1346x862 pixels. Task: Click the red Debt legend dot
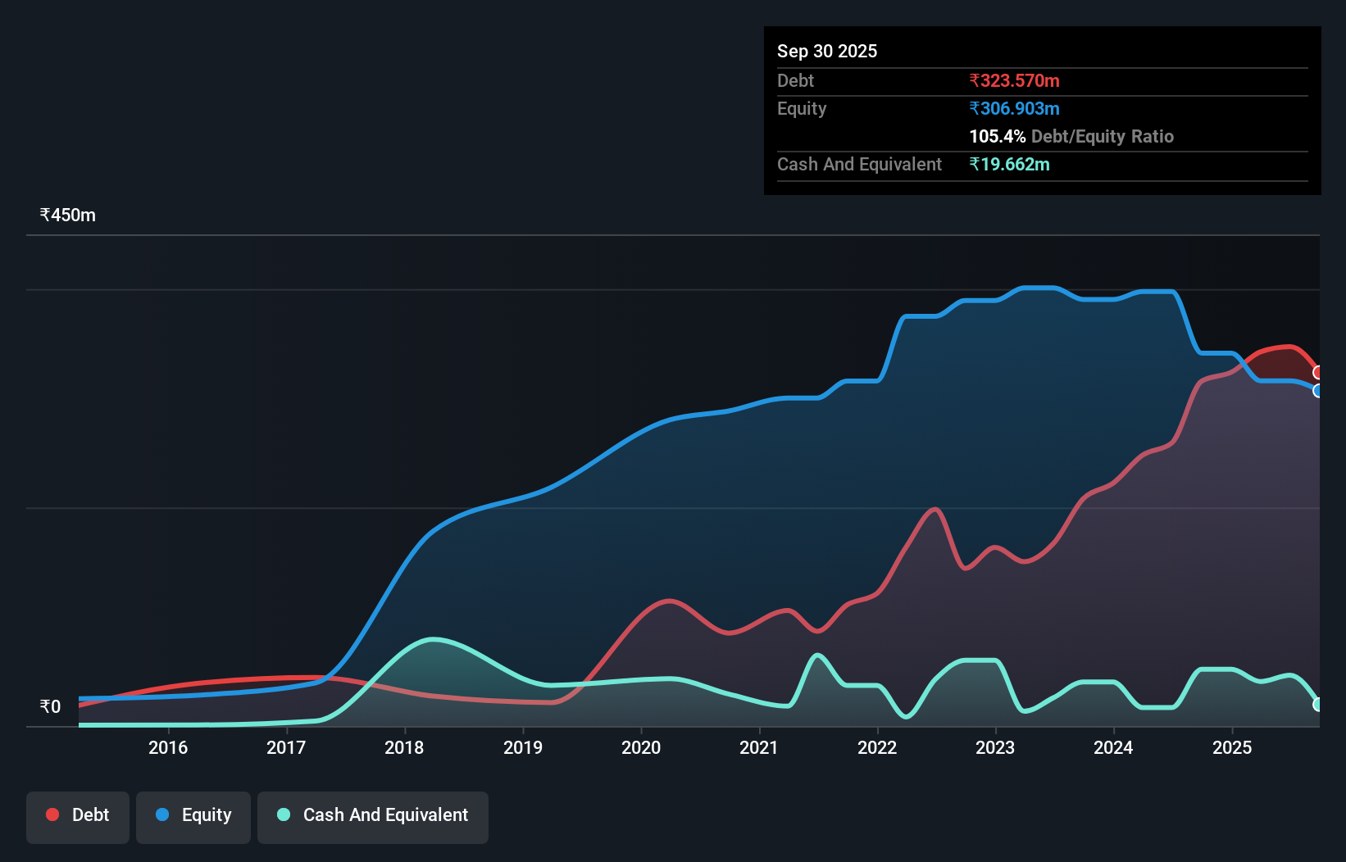[51, 814]
